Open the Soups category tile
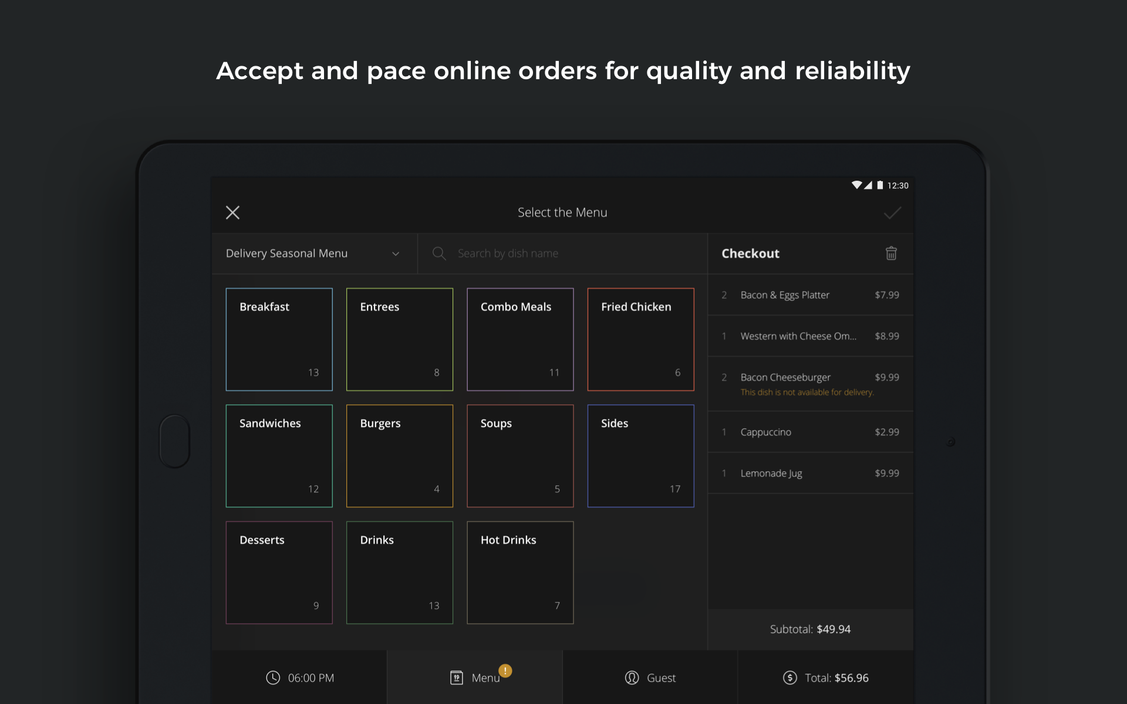This screenshot has height=704, width=1127. (520, 456)
